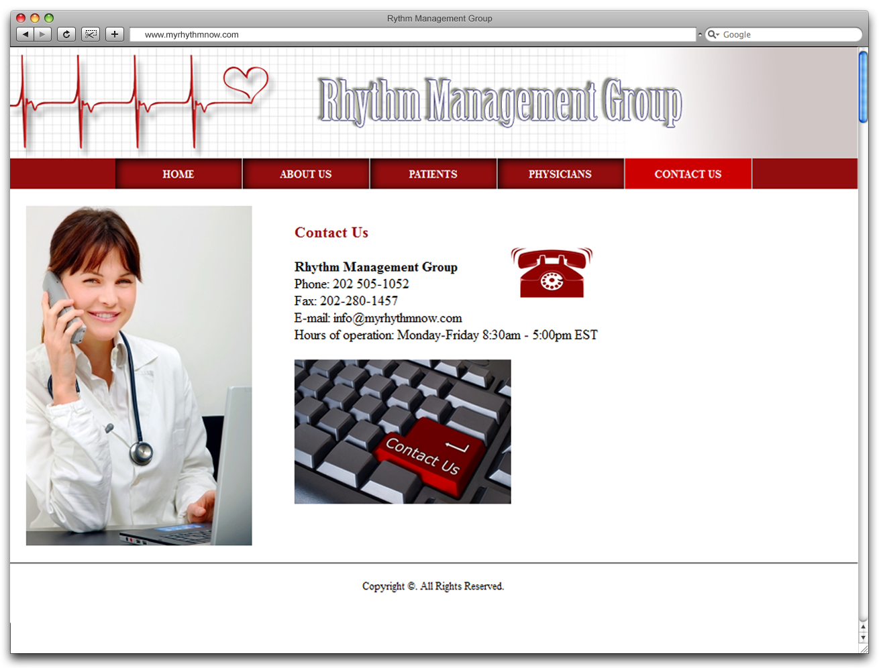The height and width of the screenshot is (668, 879).
Task: Zoom the window with green button
Action: coord(49,18)
